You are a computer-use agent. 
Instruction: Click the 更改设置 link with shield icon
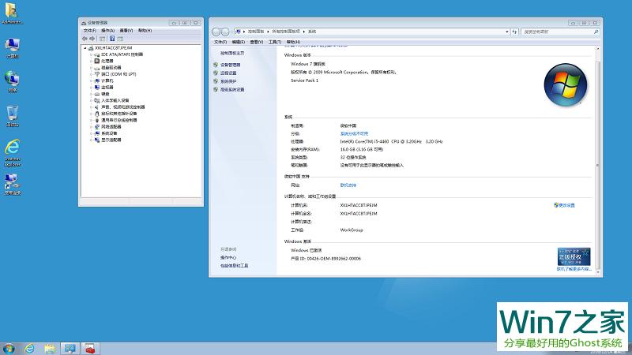click(564, 205)
